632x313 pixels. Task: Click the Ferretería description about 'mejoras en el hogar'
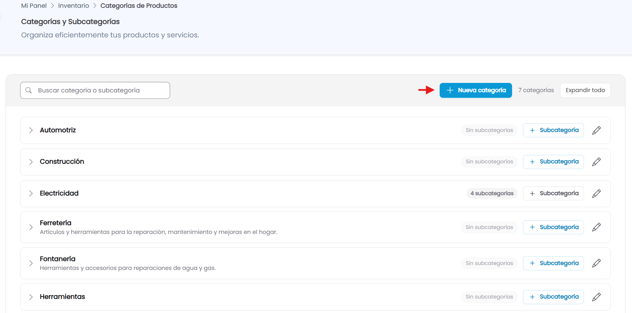[158, 232]
